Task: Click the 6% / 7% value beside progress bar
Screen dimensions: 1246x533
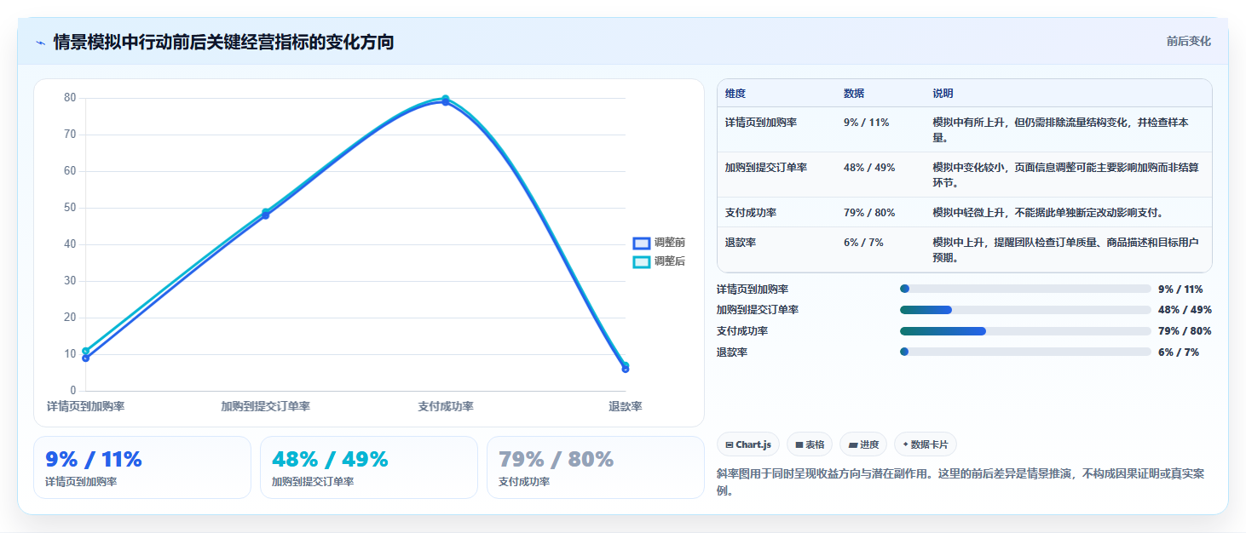Action: tap(1179, 352)
